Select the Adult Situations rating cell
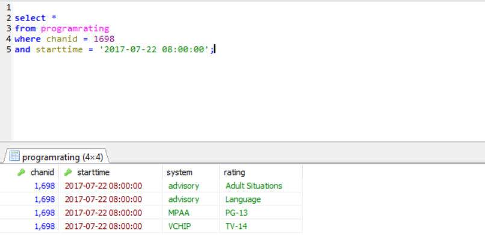485x244 pixels. (x=253, y=186)
